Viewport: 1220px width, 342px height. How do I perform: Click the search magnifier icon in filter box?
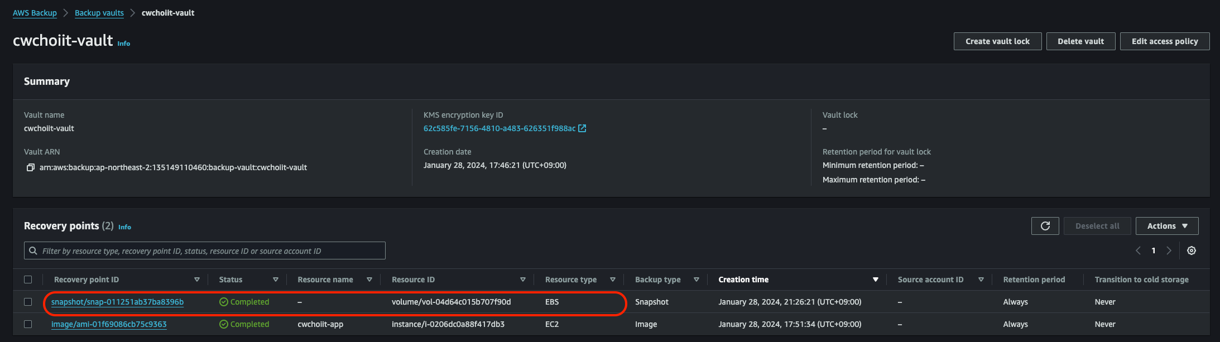click(x=33, y=251)
